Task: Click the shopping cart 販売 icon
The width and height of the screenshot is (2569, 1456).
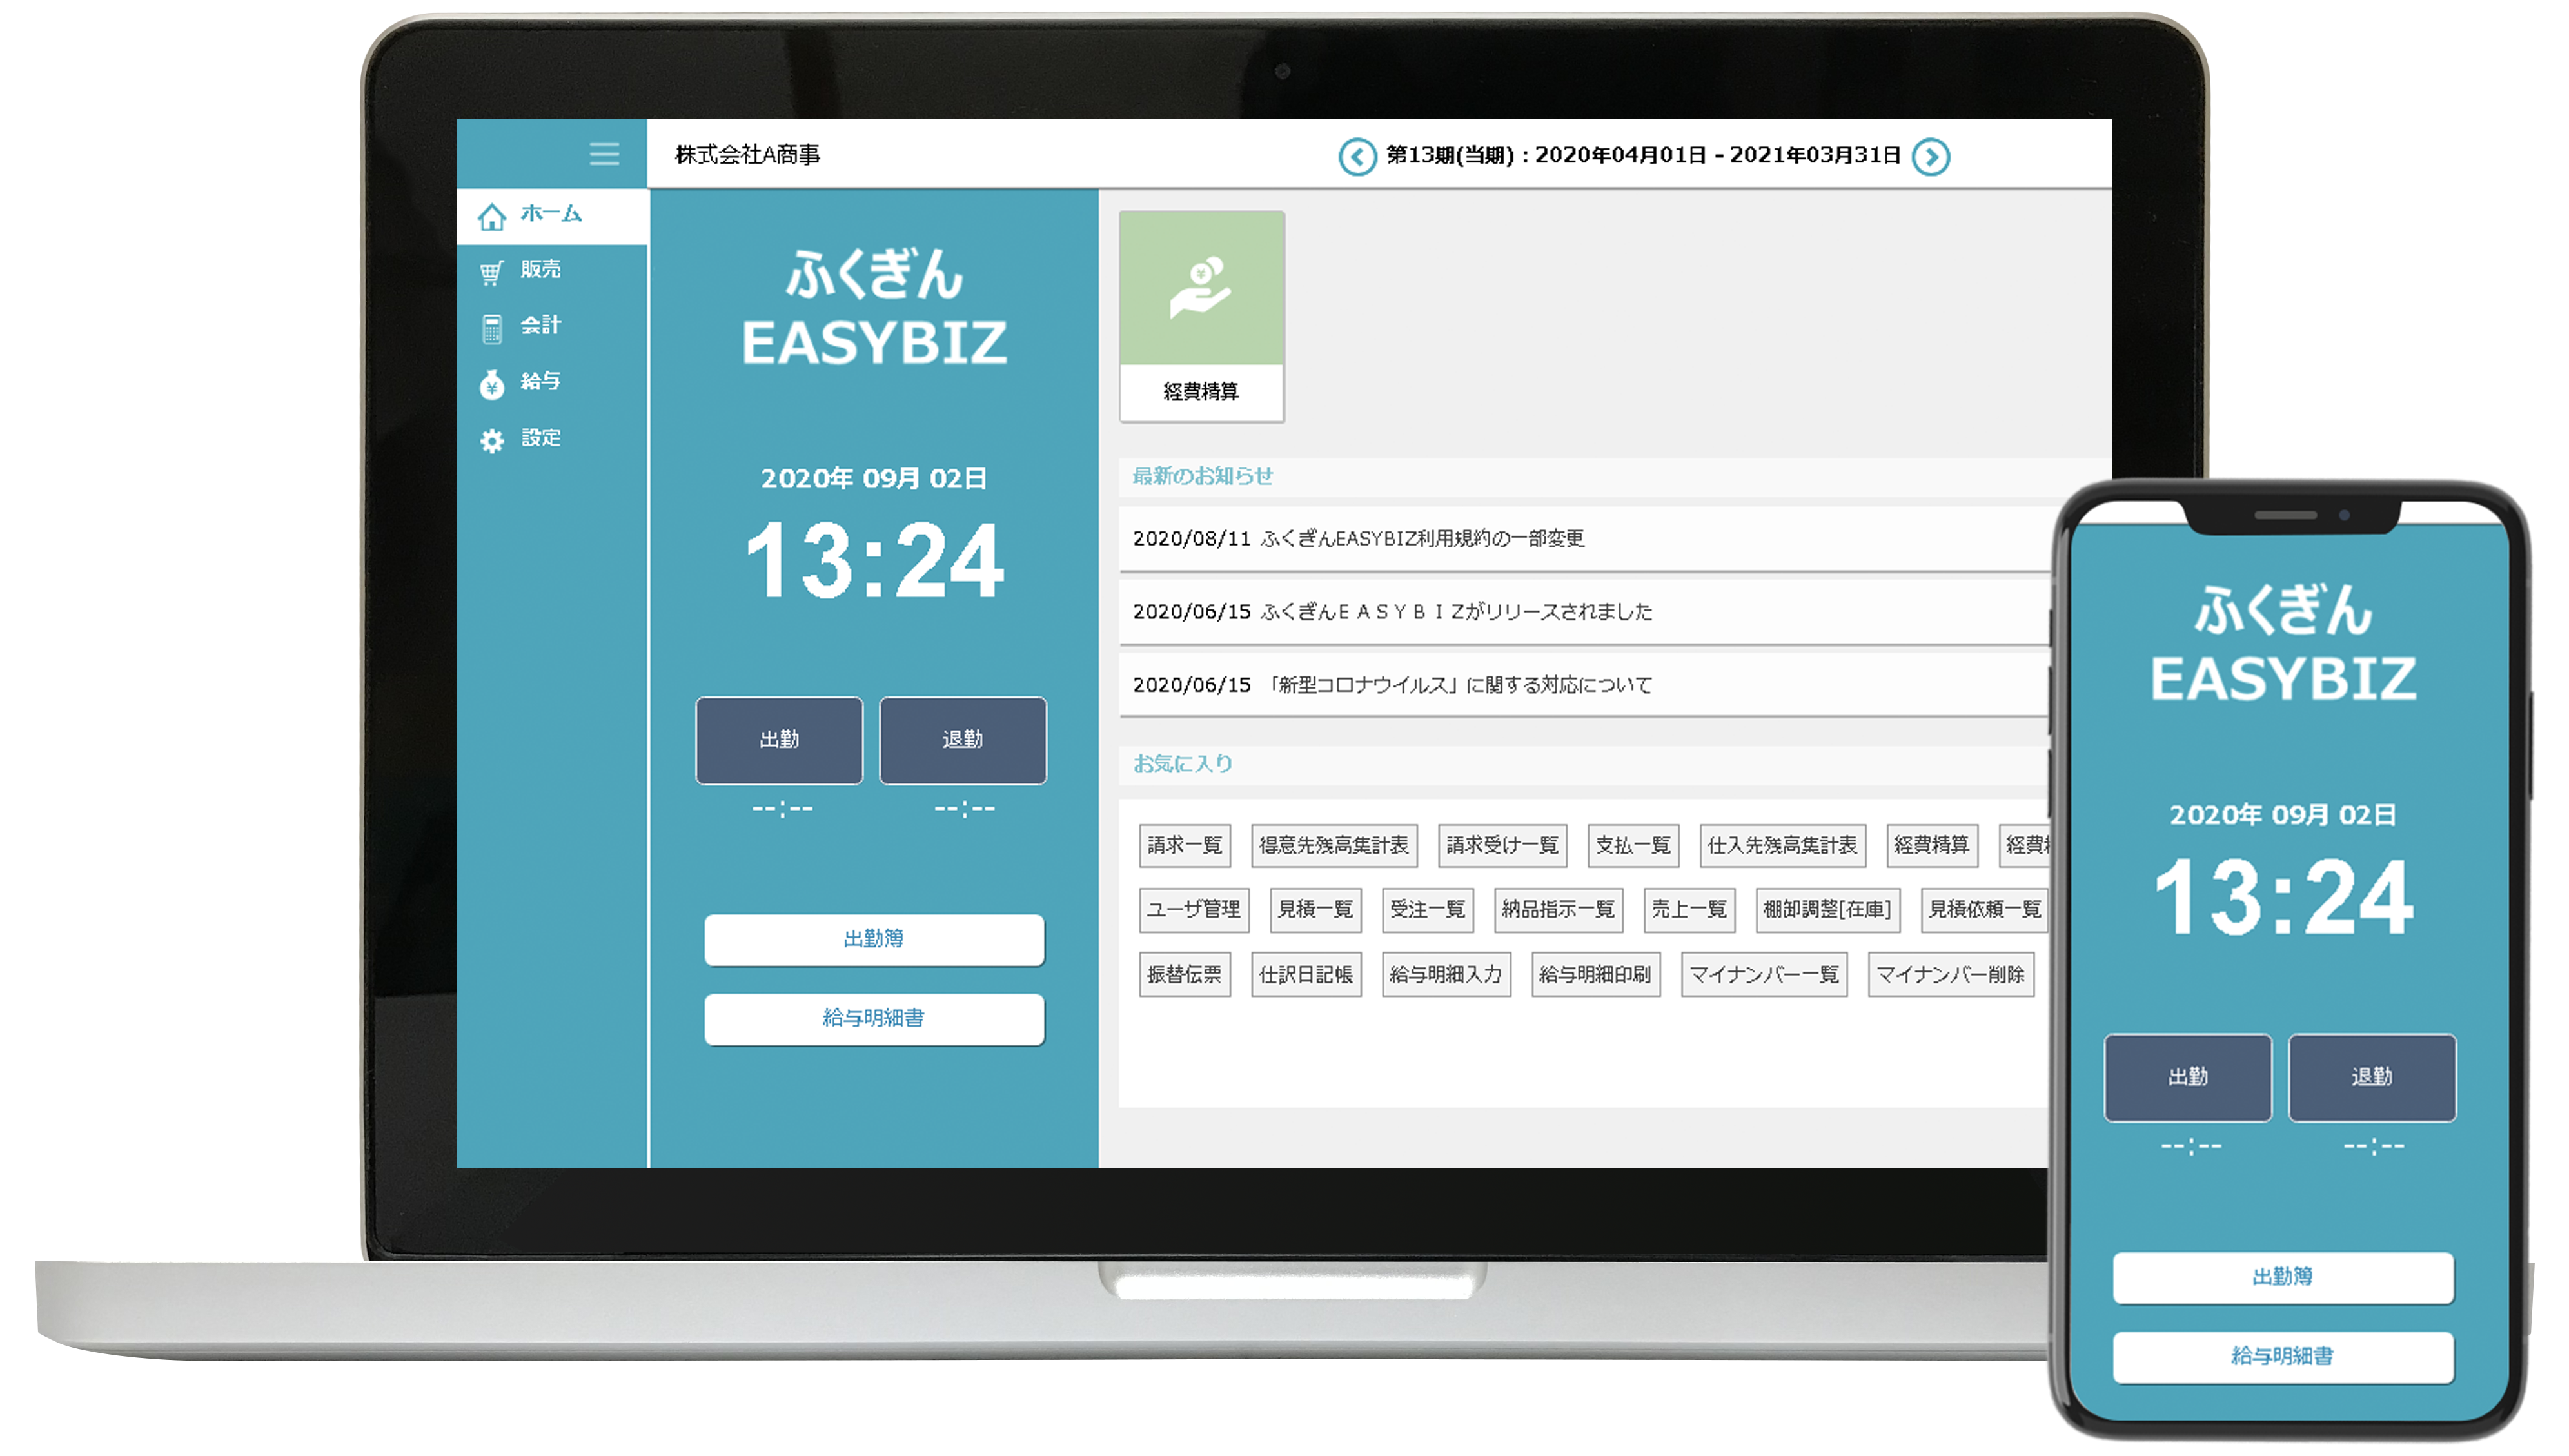Action: pyautogui.click(x=491, y=272)
